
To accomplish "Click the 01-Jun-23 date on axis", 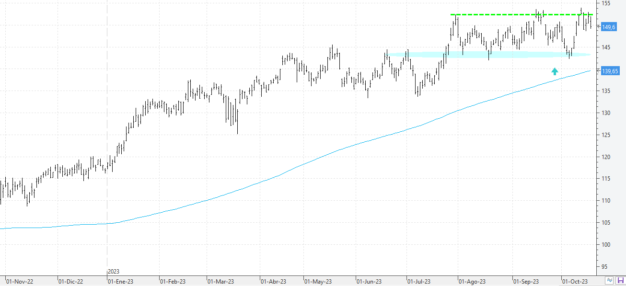I will click(369, 282).
